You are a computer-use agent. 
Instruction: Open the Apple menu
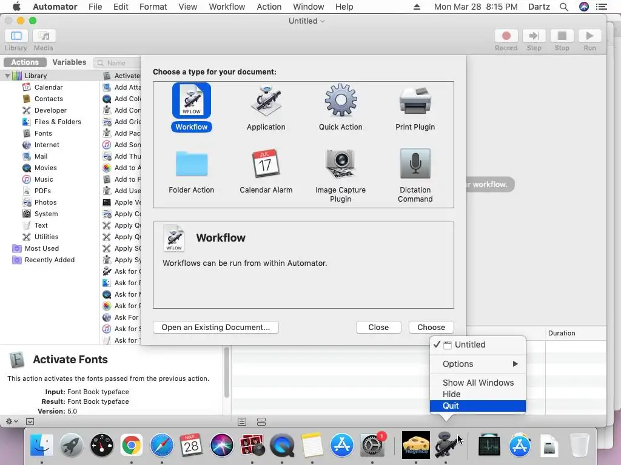pos(16,7)
